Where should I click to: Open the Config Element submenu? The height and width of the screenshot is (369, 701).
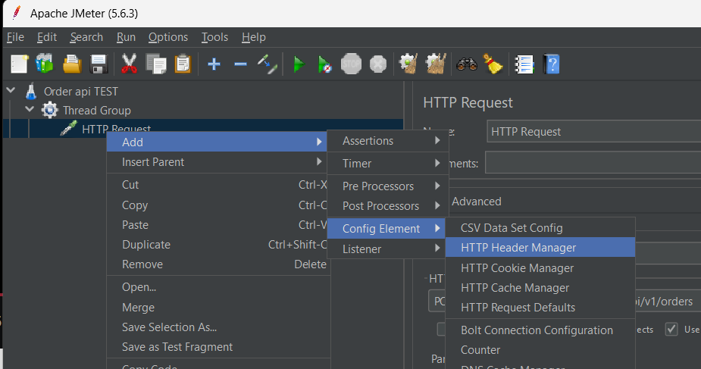pyautogui.click(x=386, y=229)
